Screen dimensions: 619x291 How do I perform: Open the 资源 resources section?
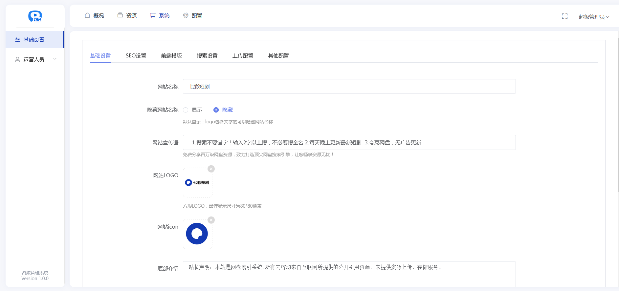pos(127,15)
